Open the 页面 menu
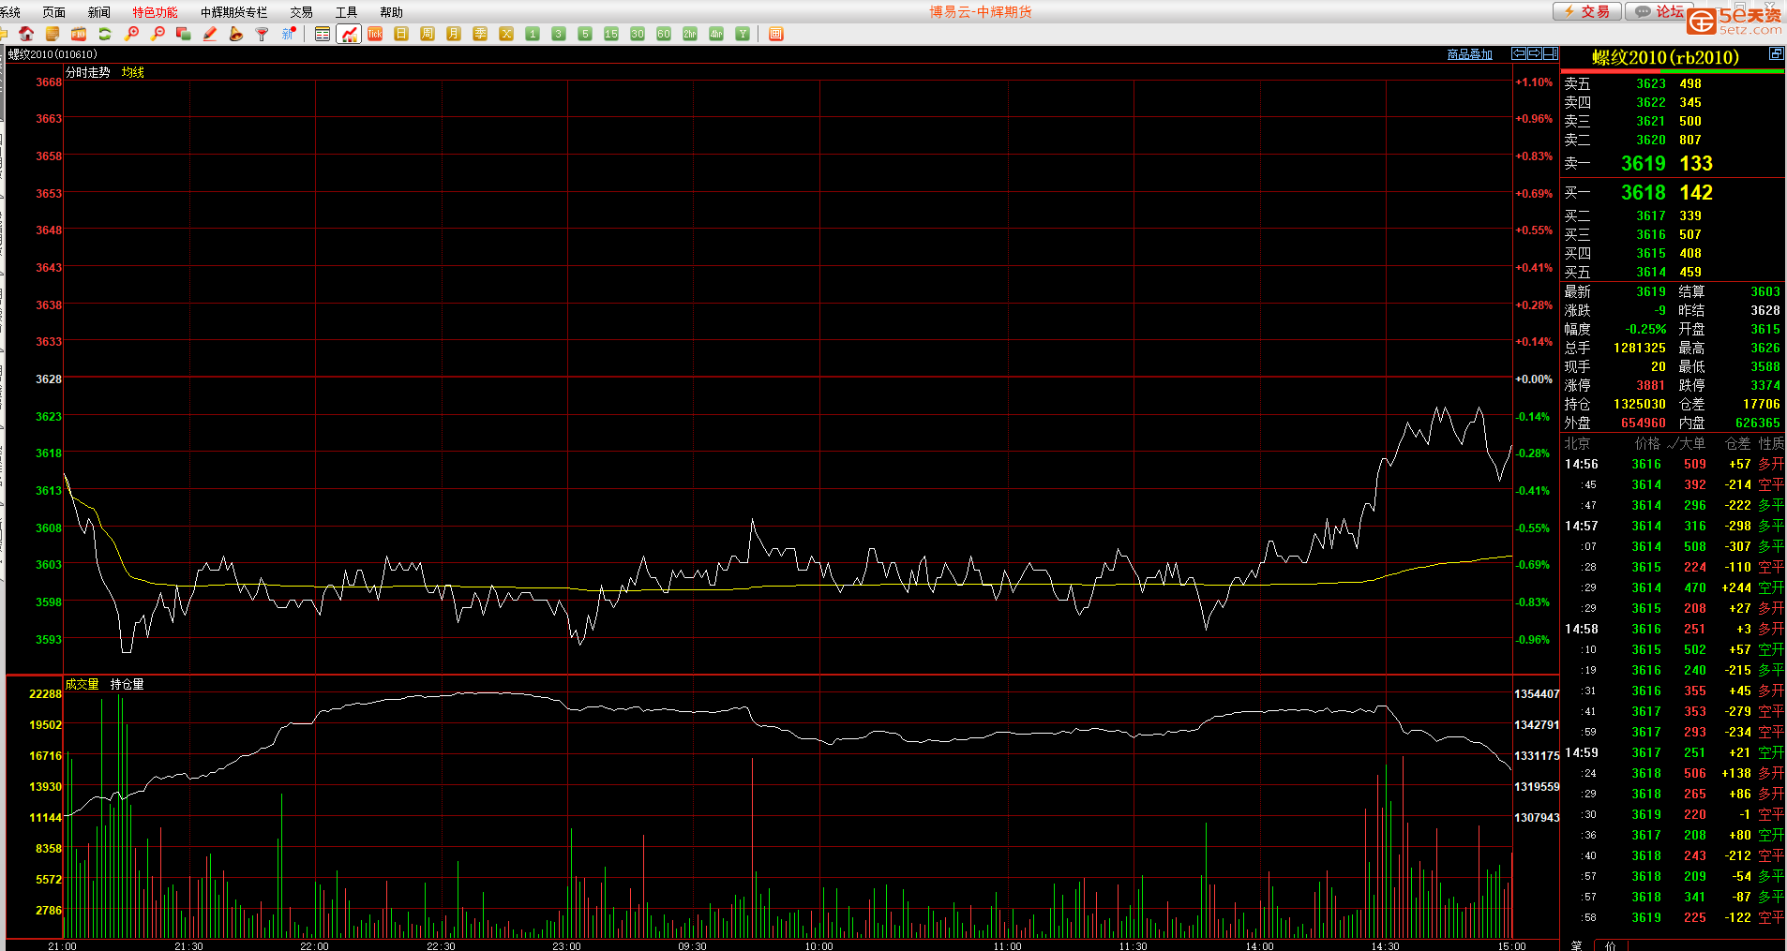Image resolution: width=1787 pixels, height=951 pixels. (54, 12)
